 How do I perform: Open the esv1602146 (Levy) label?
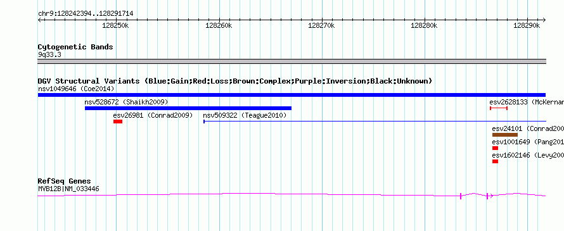[528, 155]
